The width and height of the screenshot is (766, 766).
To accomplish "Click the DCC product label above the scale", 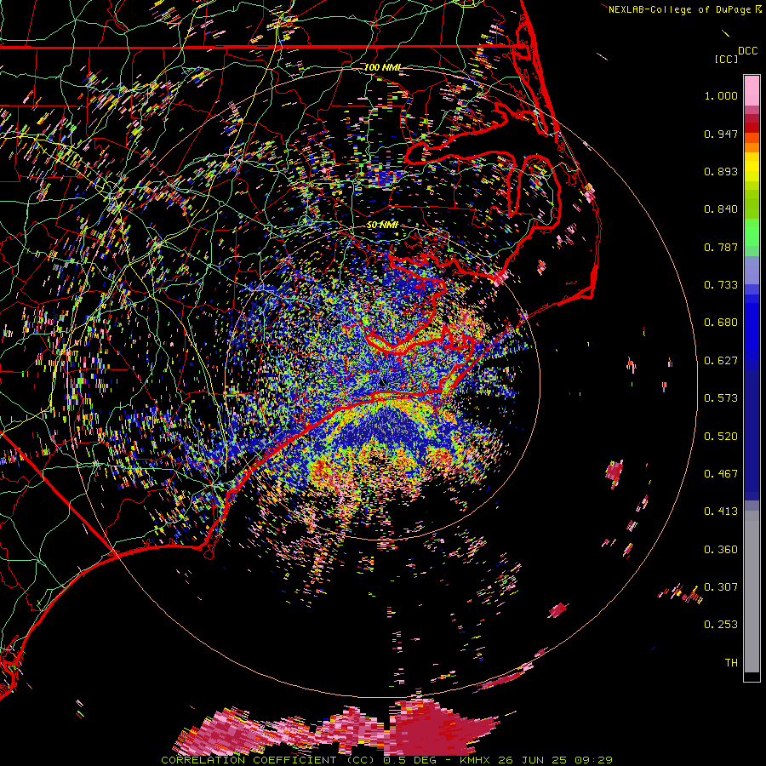I will (x=747, y=51).
